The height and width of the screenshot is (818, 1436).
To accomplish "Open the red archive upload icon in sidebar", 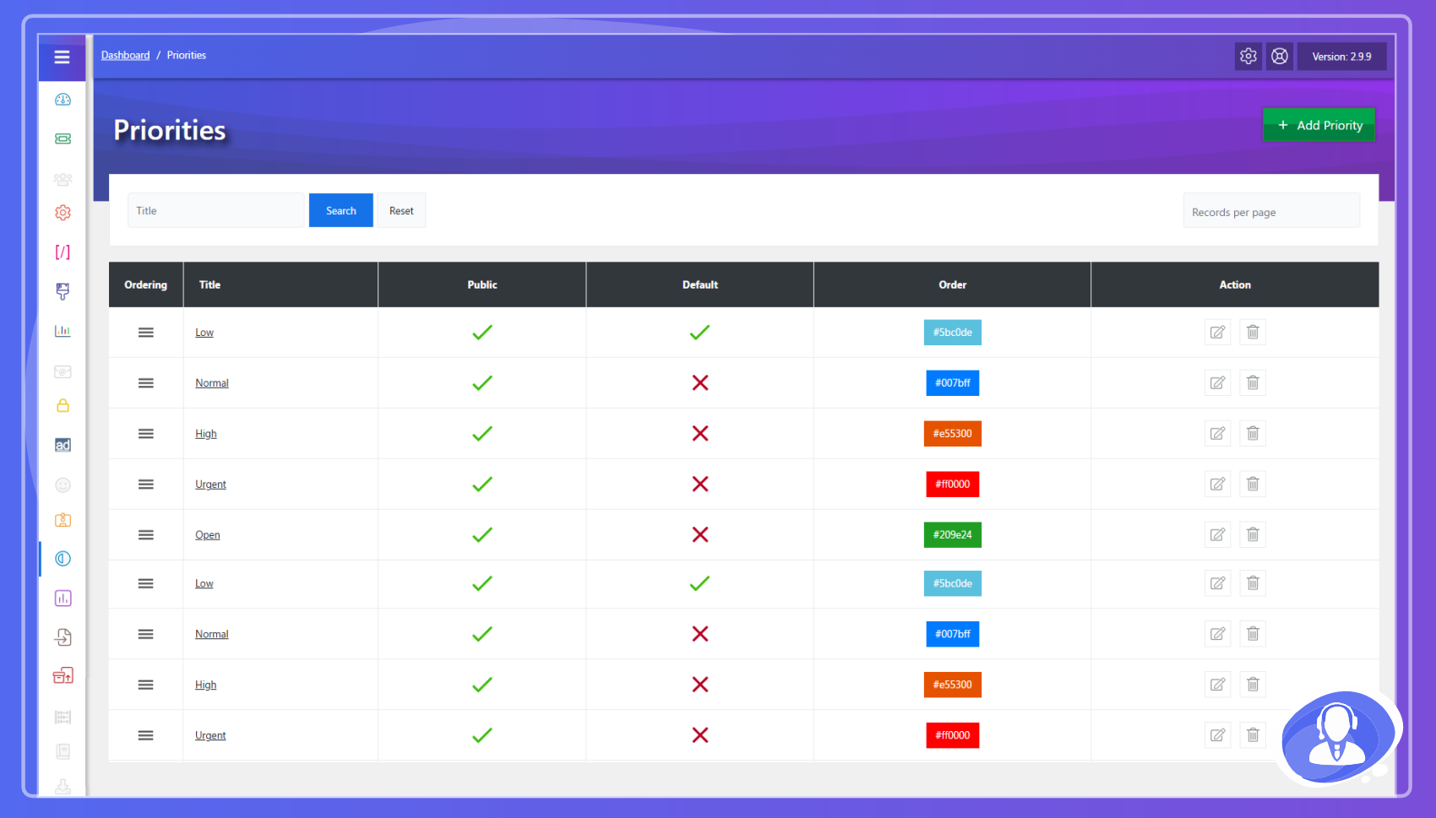I will pos(63,675).
